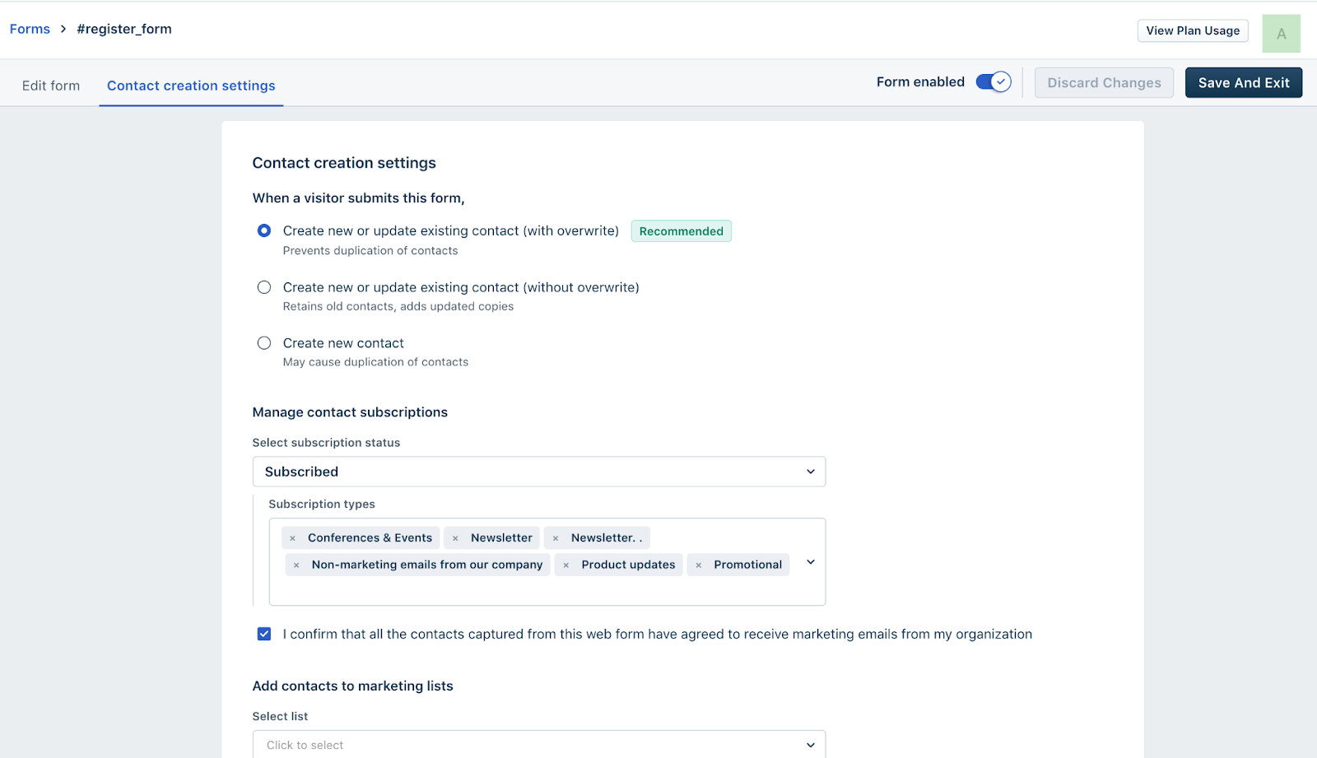This screenshot has height=758, width=1317.
Task: Switch to the Edit form tab
Action: point(51,86)
